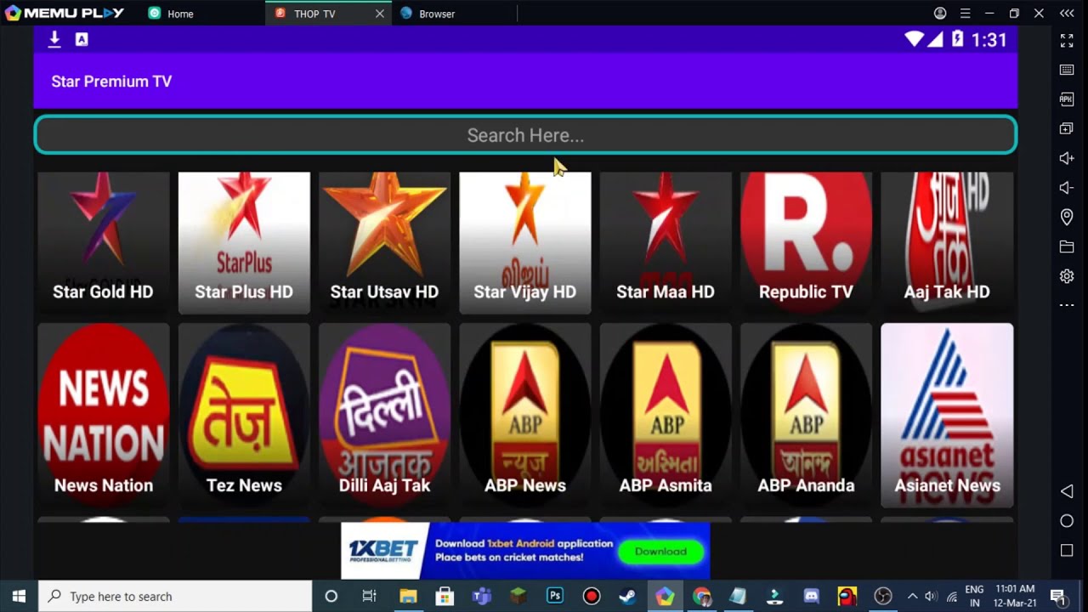
Task: Open Microsoft Teams from the taskbar
Action: pos(481,596)
